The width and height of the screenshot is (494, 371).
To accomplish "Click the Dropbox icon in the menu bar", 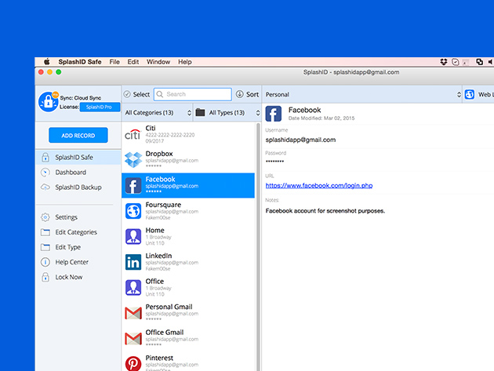I will [444, 62].
